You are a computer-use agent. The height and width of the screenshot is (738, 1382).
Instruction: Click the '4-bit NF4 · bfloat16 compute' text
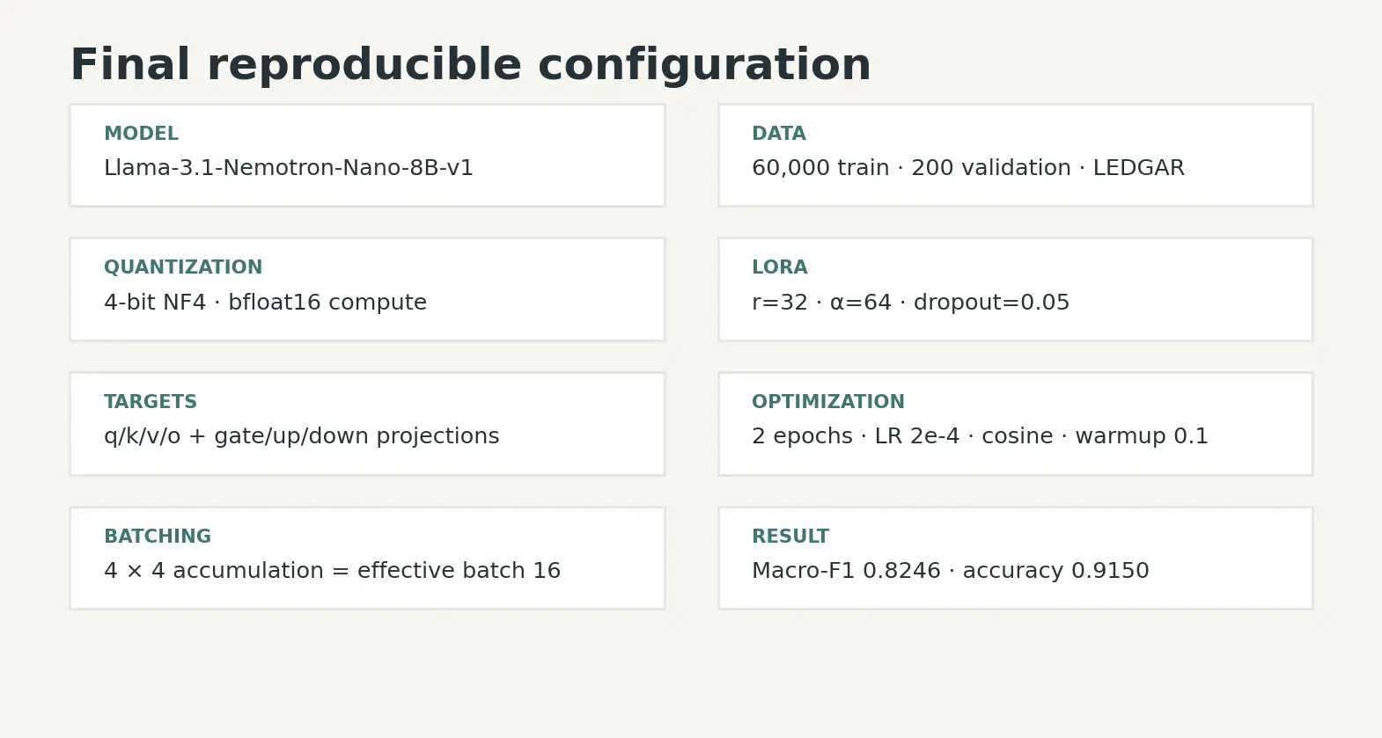(x=265, y=303)
